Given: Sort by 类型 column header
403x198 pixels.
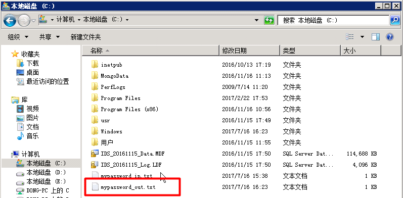Looking at the screenshot, I should pos(310,51).
